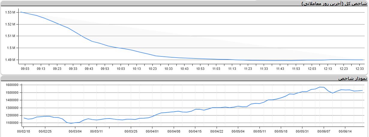369x137 pixels.
Task: Click the intraday line's starting point at 09:03
Action: (x=21, y=12)
